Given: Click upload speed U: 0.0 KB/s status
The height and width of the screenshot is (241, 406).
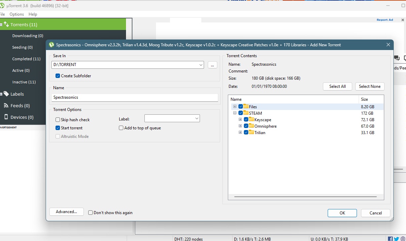Looking at the screenshot, I should [329, 239].
